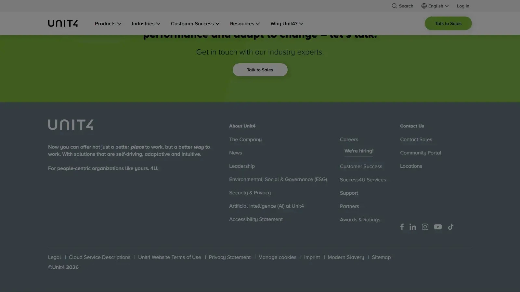
Task: Expand the Why Unit4? menu
Action: click(x=287, y=24)
